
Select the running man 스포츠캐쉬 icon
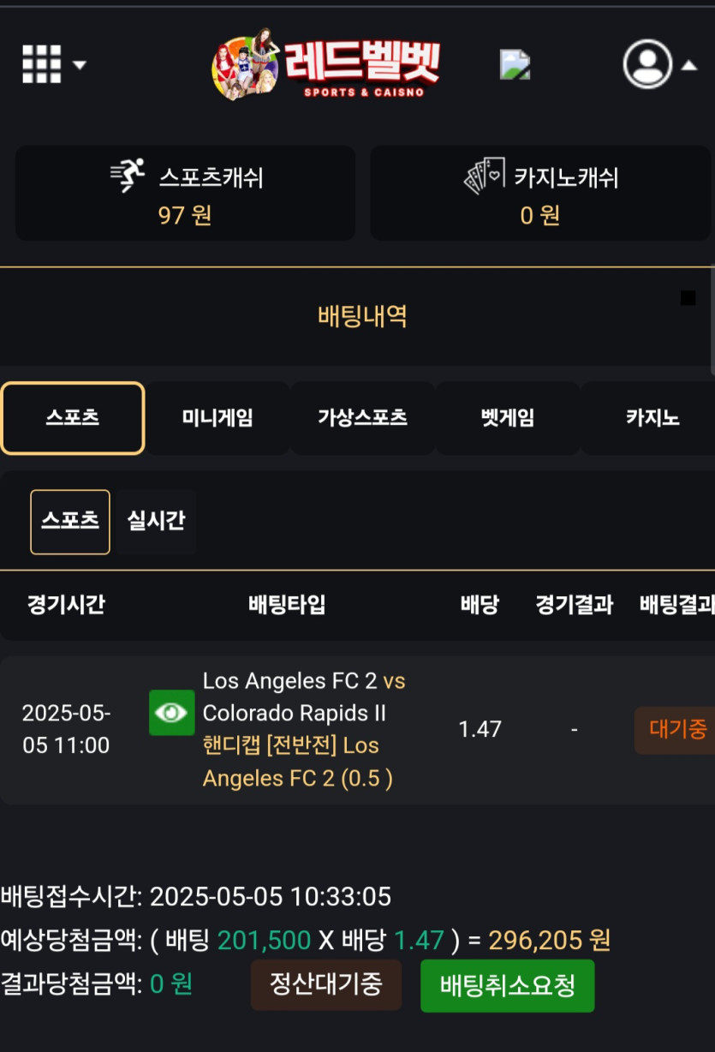point(128,176)
